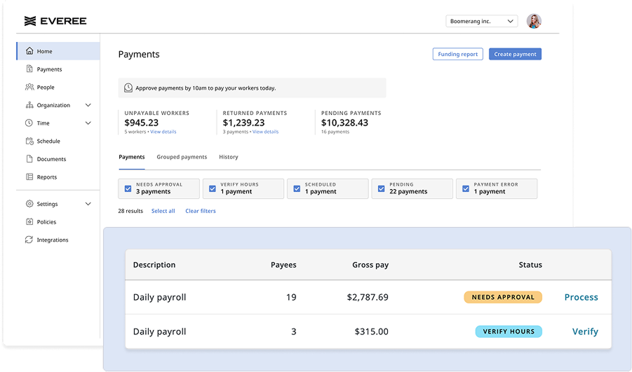Screen dimensions: 632x372
Task: Expand the Settings menu chevron
Action: [x=88, y=204]
